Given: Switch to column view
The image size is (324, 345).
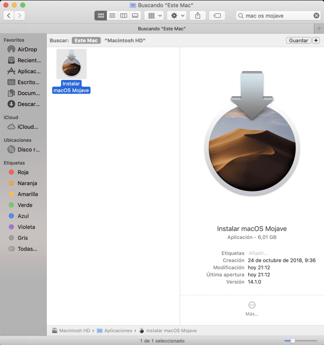Looking at the screenshot, I should click(x=124, y=15).
